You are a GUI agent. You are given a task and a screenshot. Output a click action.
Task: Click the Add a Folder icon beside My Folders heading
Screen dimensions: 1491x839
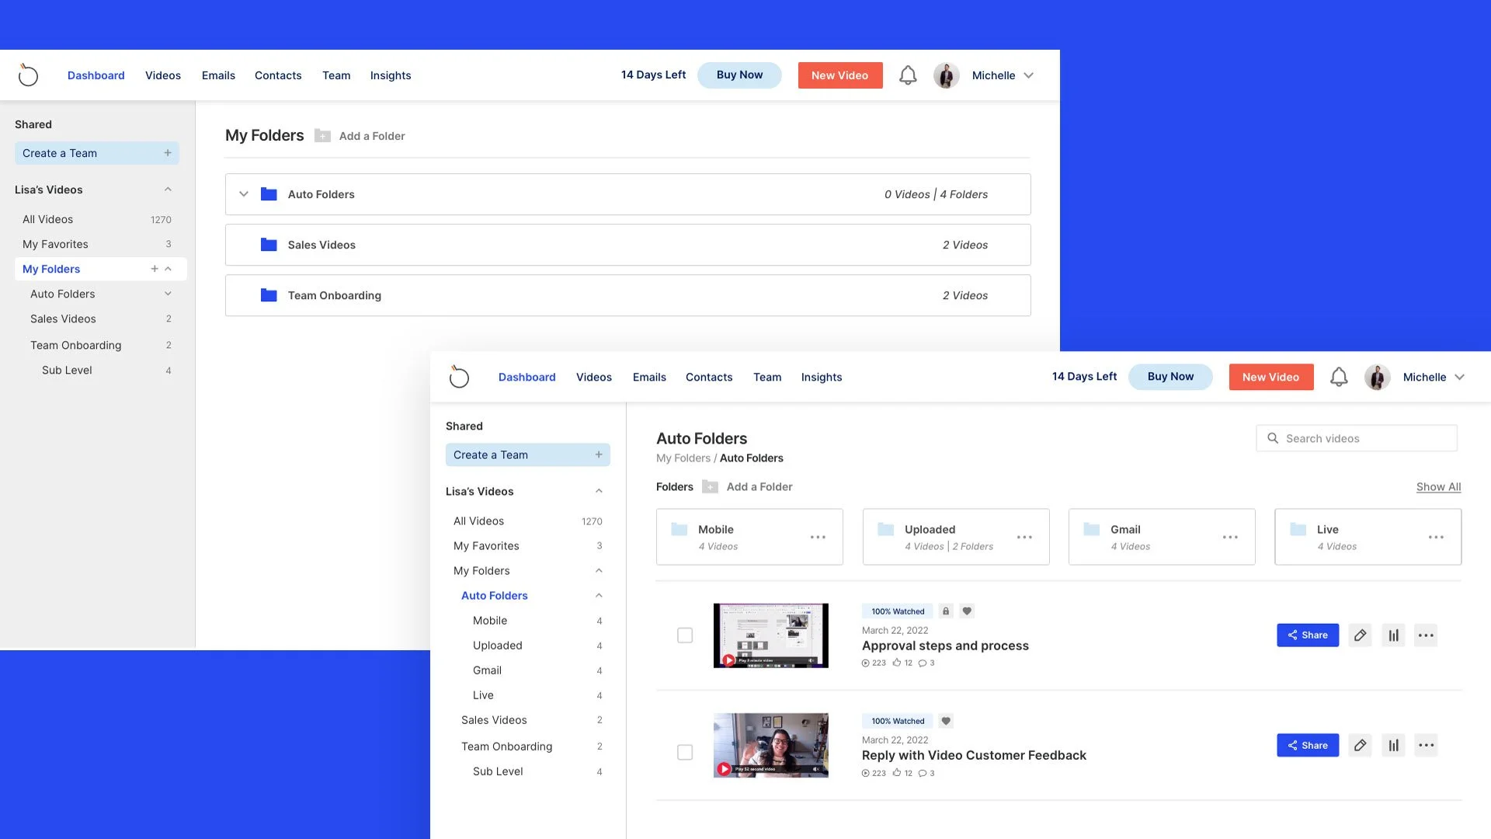coord(322,136)
